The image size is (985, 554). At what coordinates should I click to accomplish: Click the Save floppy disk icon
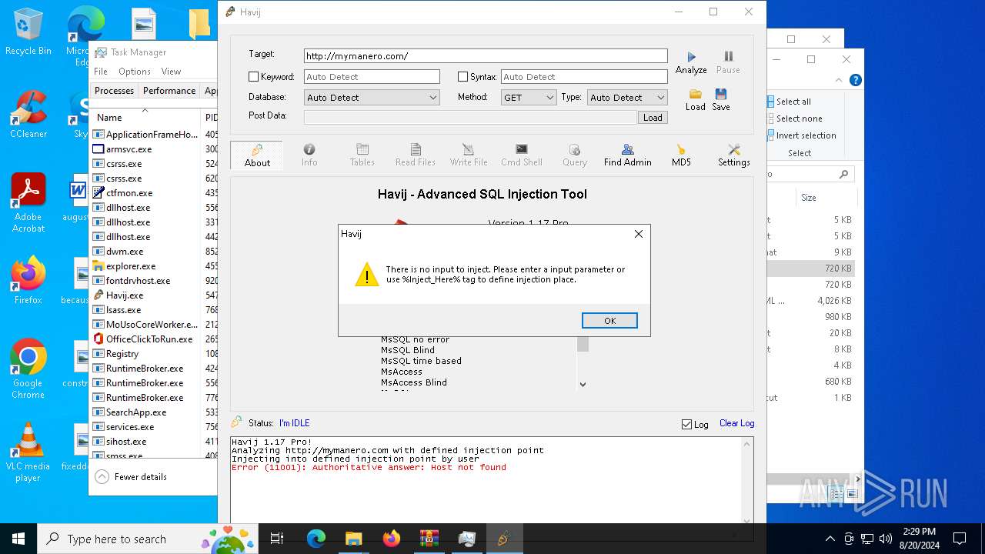pyautogui.click(x=721, y=94)
